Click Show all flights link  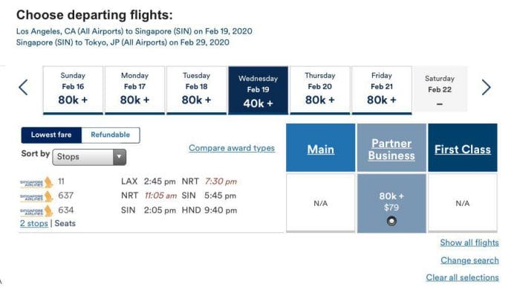pyautogui.click(x=469, y=242)
